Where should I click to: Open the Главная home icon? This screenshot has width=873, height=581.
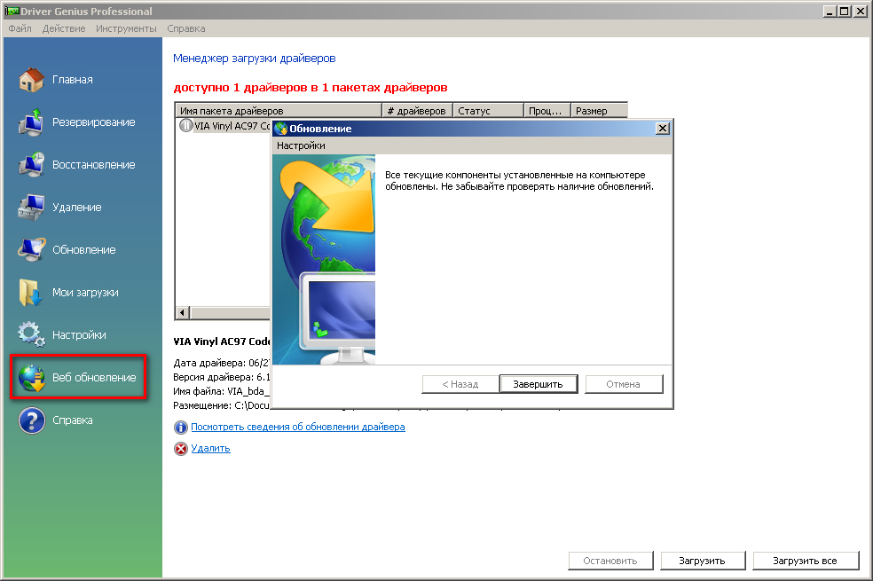[31, 80]
